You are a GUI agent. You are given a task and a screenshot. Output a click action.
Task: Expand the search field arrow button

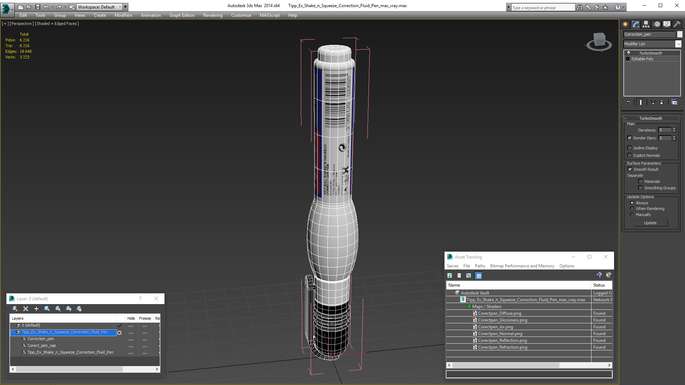click(508, 7)
